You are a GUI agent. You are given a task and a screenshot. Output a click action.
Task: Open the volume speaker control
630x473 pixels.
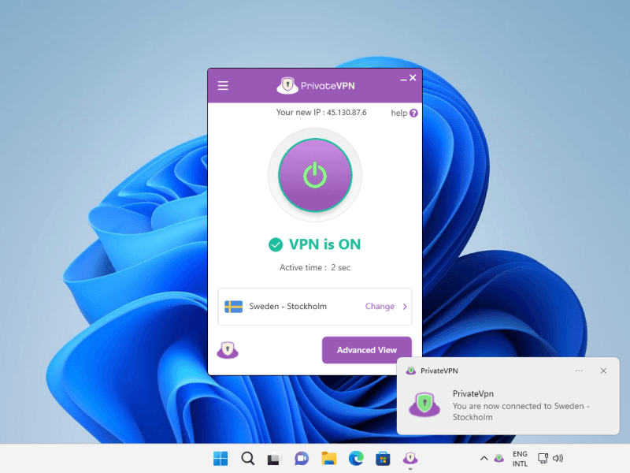coord(558,458)
